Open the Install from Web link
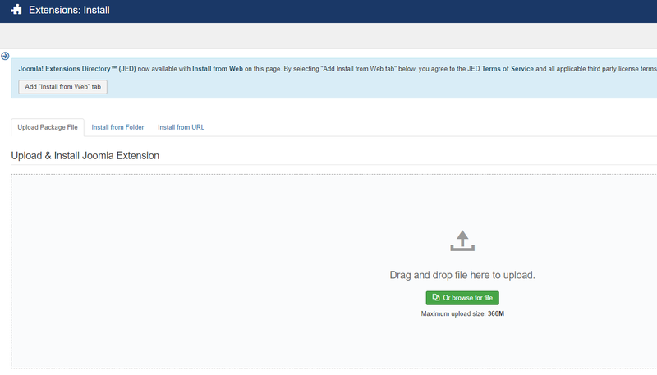The width and height of the screenshot is (657, 375). point(218,69)
